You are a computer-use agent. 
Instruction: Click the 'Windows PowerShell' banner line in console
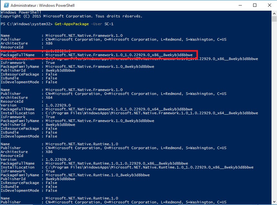click(18, 12)
